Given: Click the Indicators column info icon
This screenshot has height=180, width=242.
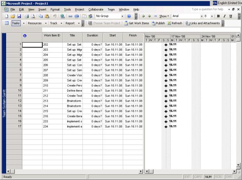Looking at the screenshot, I should tap(25, 36).
